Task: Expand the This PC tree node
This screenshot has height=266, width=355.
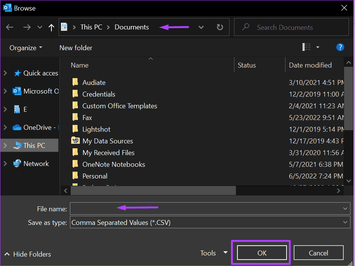Action: 5,146
